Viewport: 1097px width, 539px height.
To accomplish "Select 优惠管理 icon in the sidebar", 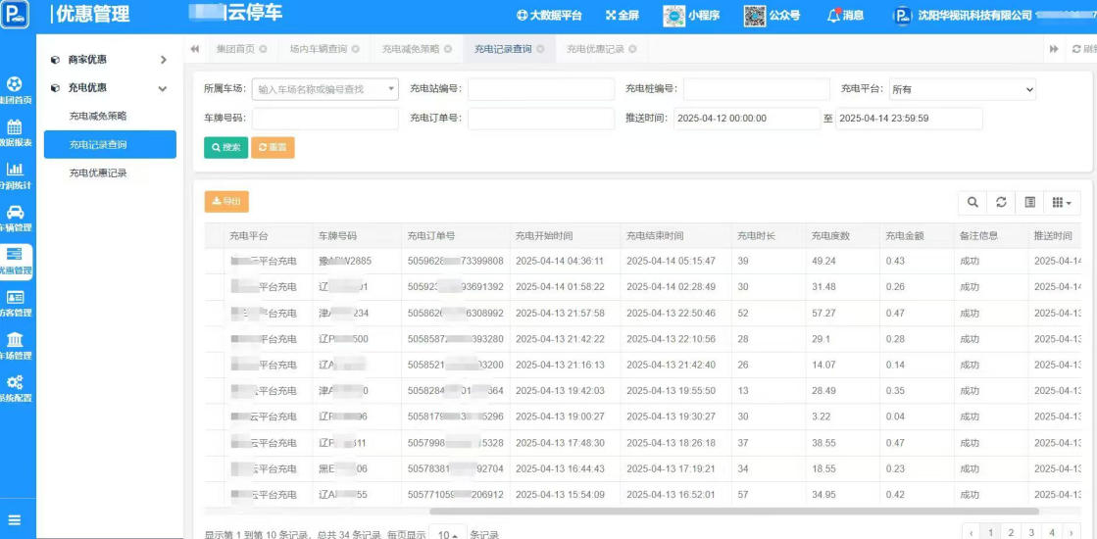I will [16, 263].
